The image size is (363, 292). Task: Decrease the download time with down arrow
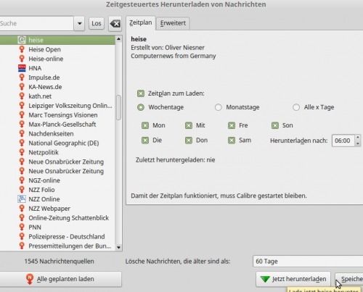[x=358, y=143]
